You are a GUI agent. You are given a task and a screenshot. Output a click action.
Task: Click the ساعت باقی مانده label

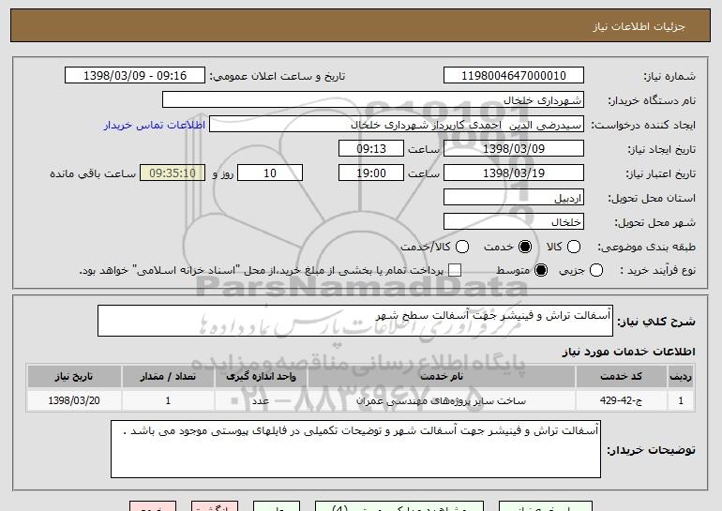pyautogui.click(x=93, y=173)
